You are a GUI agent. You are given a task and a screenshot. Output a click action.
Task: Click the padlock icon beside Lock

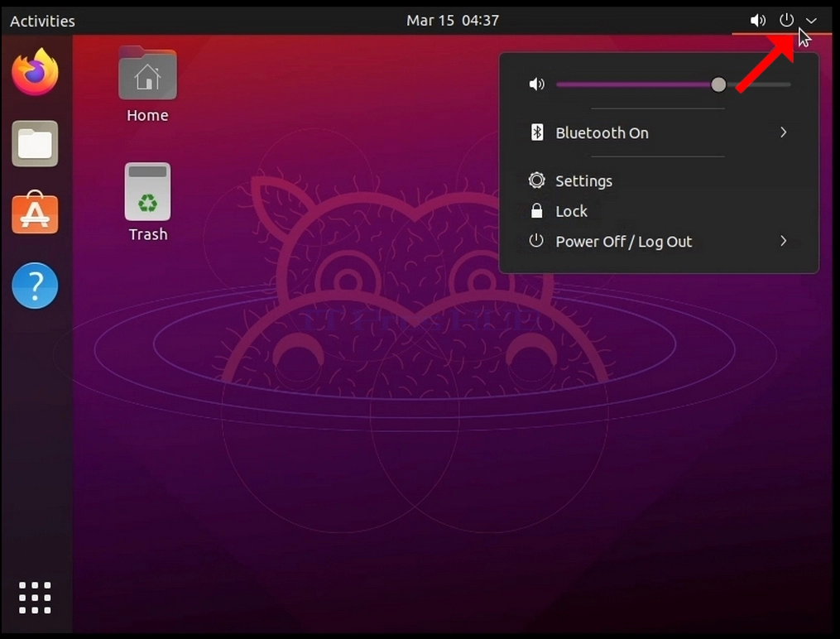(x=536, y=210)
